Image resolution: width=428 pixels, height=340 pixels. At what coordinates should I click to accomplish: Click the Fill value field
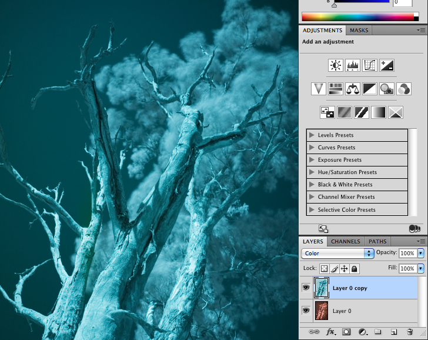click(x=408, y=268)
